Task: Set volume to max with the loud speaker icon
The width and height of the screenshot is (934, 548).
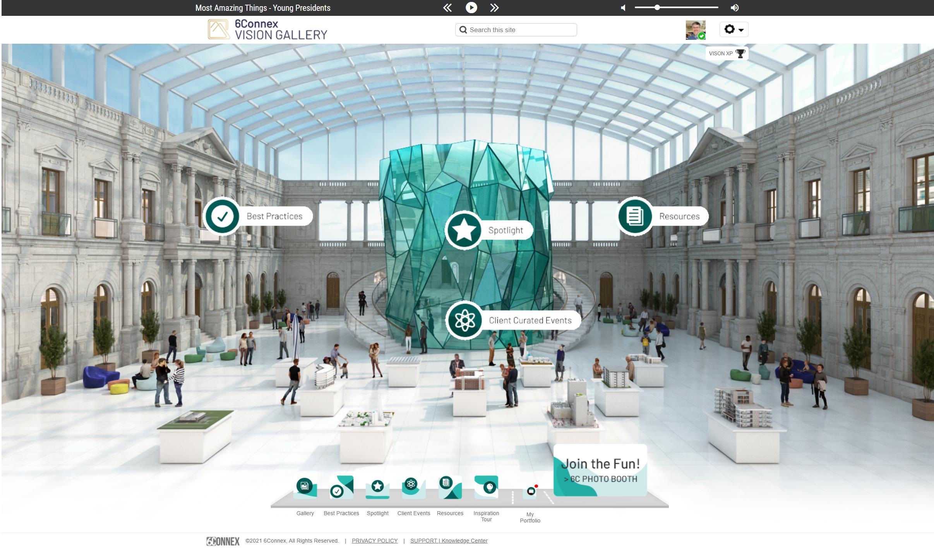Action: pos(734,8)
